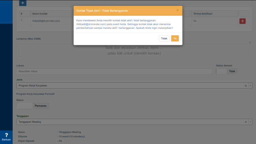Click the Terima Notifikasi column header
This screenshot has height=144, width=256.
coord(203,14)
